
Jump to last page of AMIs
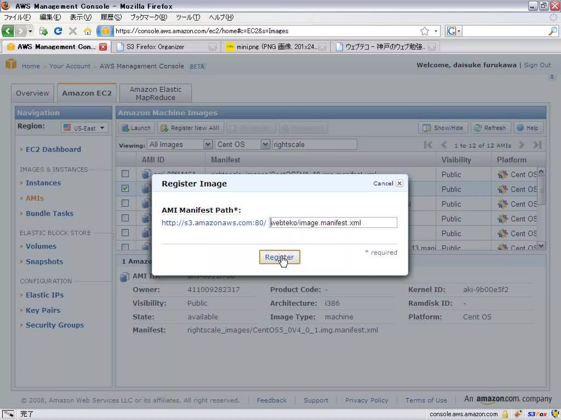click(x=537, y=145)
